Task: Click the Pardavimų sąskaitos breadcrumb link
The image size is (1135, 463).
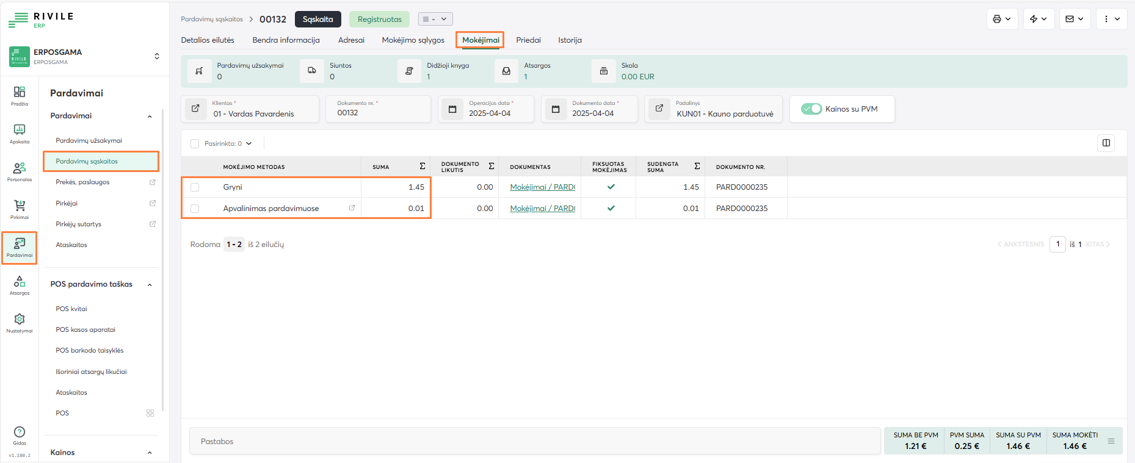Action: click(212, 20)
